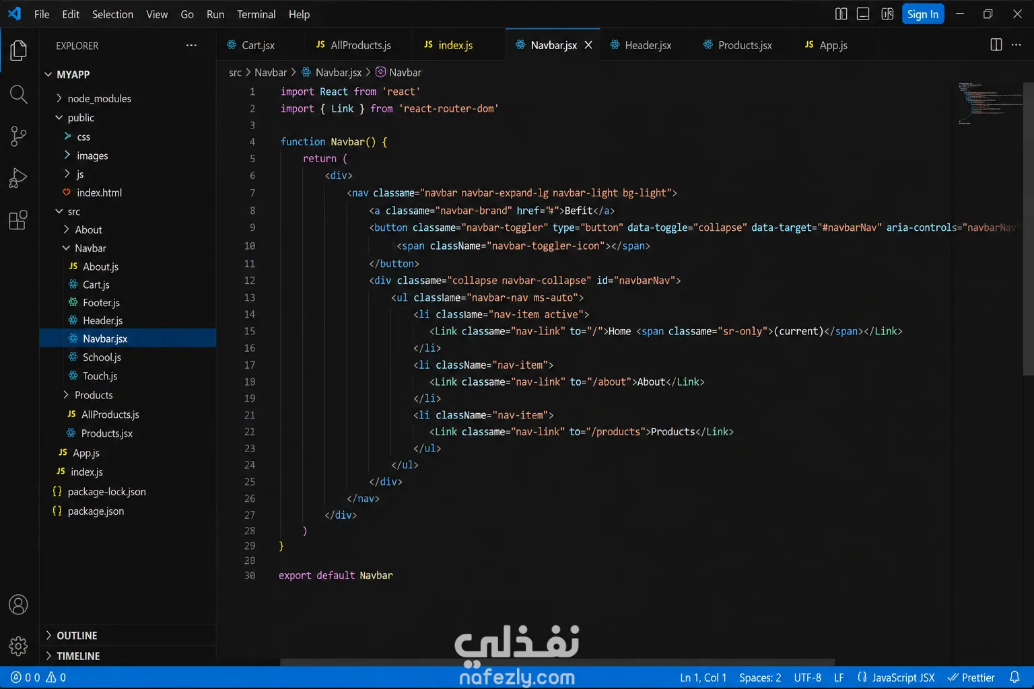Open the Source Control view icon
Image resolution: width=1034 pixels, height=689 pixels.
pos(19,137)
